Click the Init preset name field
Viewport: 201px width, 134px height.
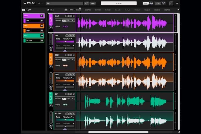pyautogui.click(x=64, y=3)
